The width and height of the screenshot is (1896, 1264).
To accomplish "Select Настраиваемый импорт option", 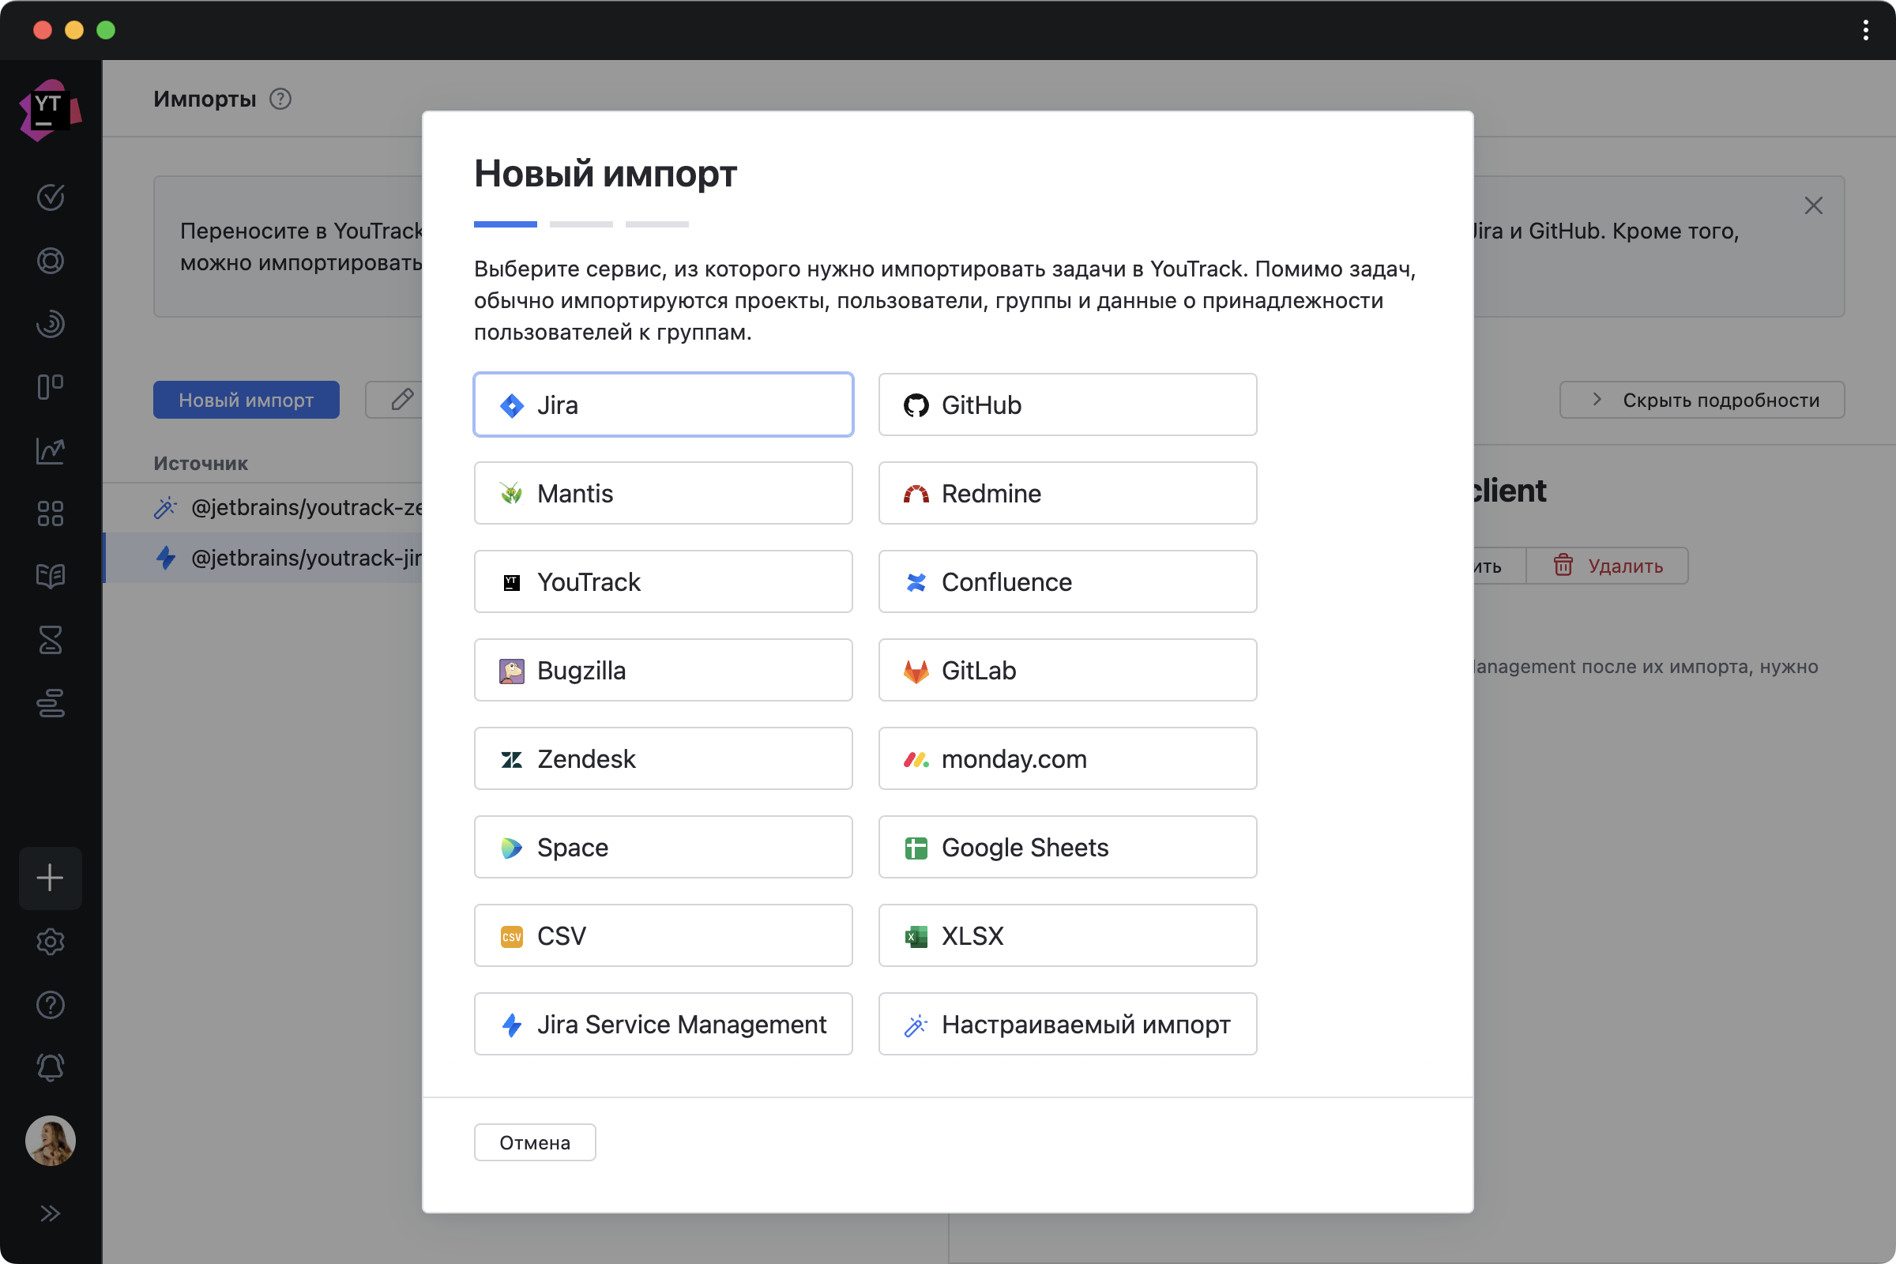I will point(1067,1024).
